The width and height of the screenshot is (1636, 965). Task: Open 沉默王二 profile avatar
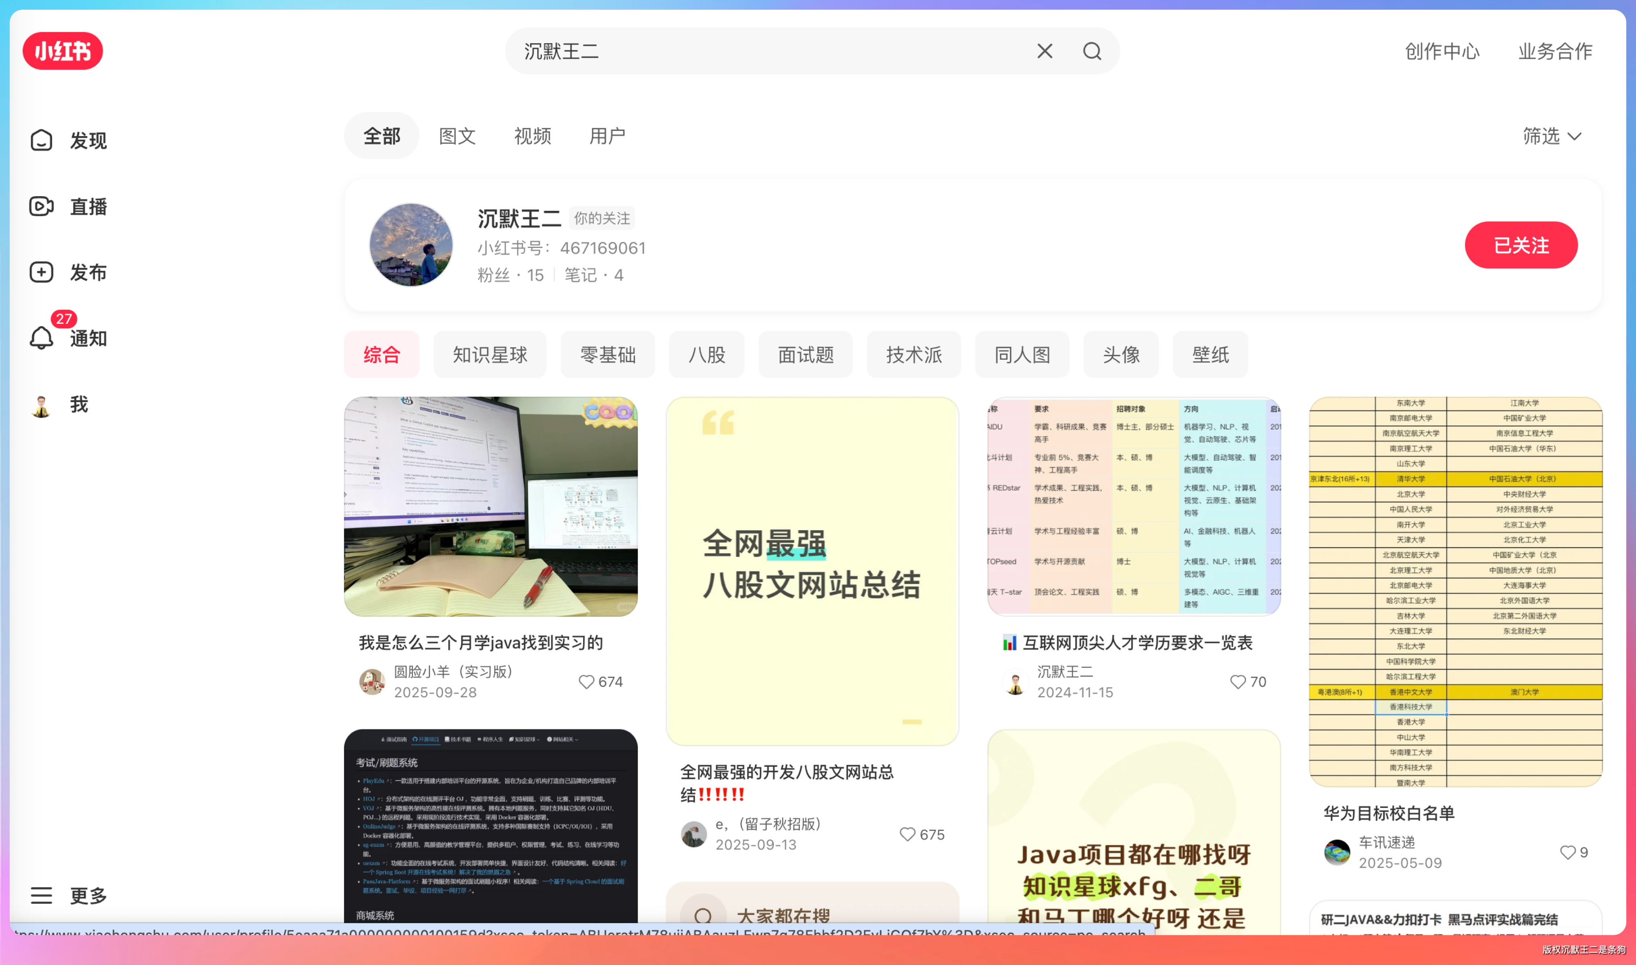coord(411,245)
